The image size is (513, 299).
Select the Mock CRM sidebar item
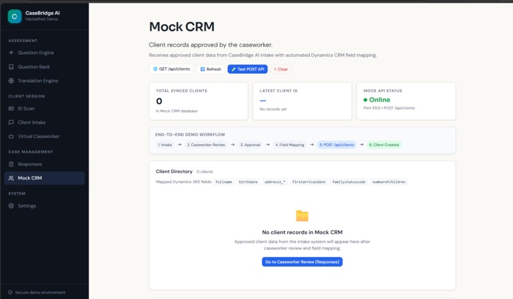coord(45,178)
